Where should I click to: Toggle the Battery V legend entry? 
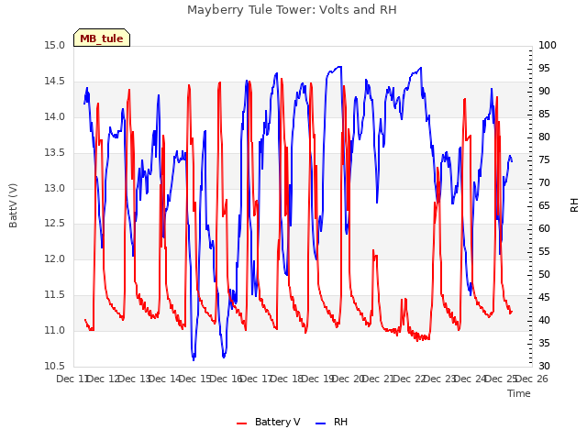click(x=269, y=422)
